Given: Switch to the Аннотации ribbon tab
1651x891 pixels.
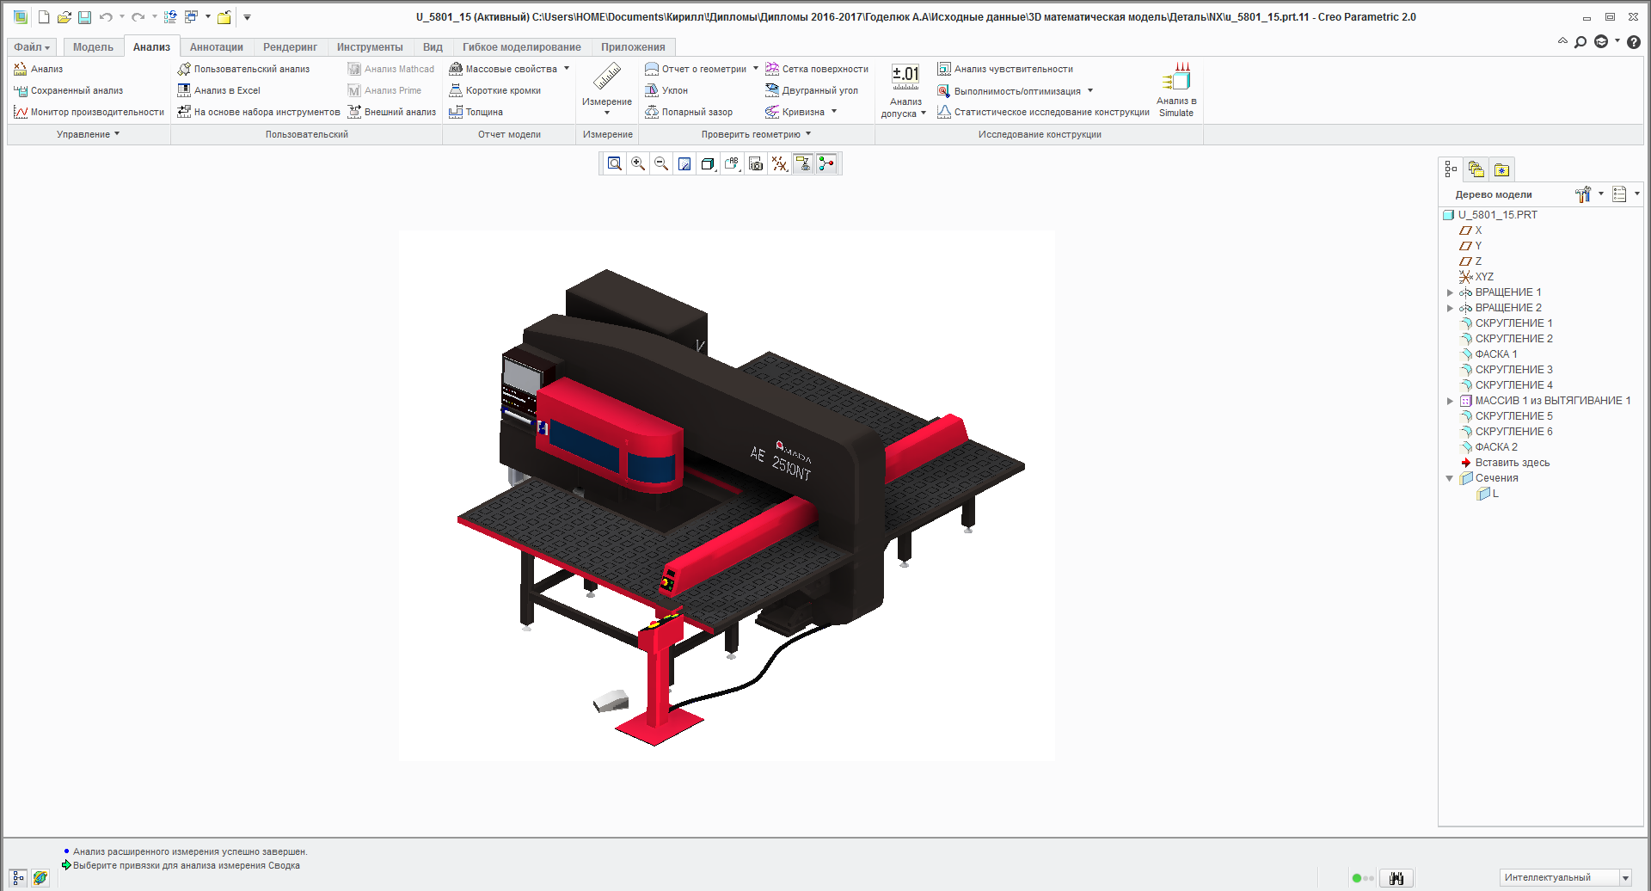Looking at the screenshot, I should (x=217, y=47).
